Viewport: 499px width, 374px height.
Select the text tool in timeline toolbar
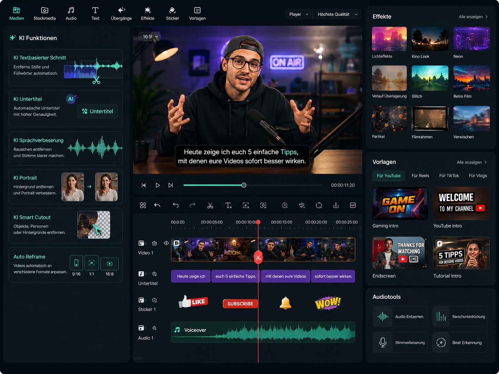tap(228, 205)
